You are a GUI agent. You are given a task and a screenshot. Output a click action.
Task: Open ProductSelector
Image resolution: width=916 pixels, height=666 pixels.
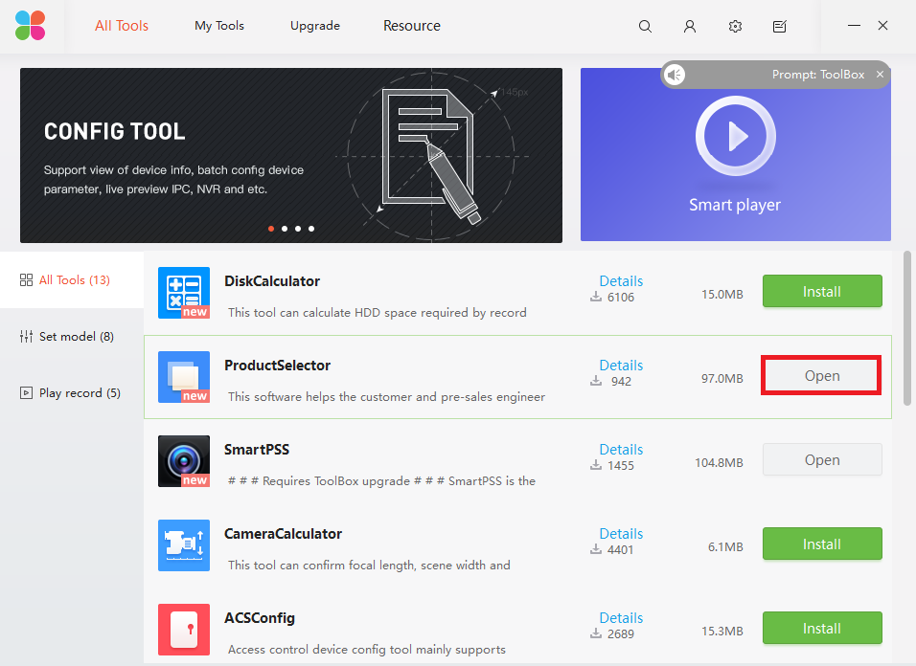(x=822, y=375)
